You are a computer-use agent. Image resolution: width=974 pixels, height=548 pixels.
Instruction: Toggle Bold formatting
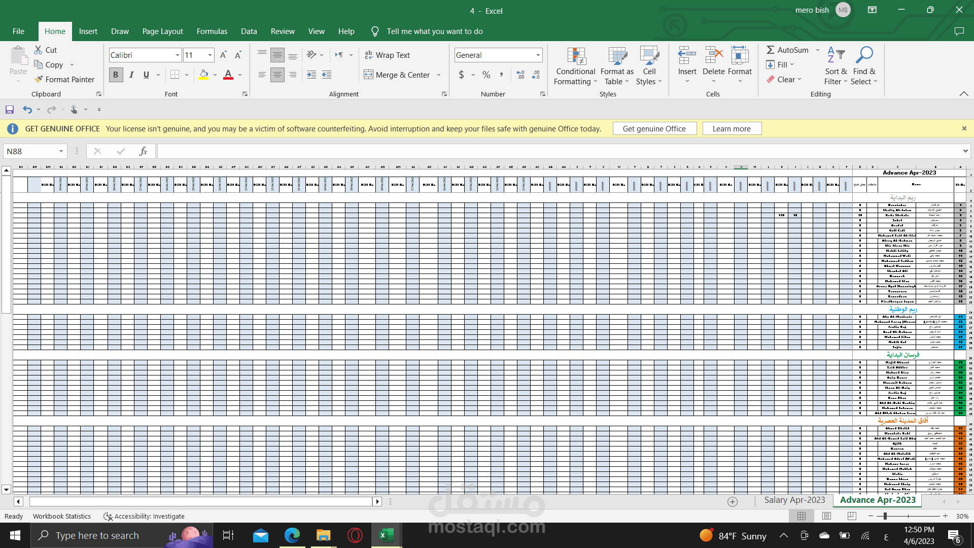116,75
